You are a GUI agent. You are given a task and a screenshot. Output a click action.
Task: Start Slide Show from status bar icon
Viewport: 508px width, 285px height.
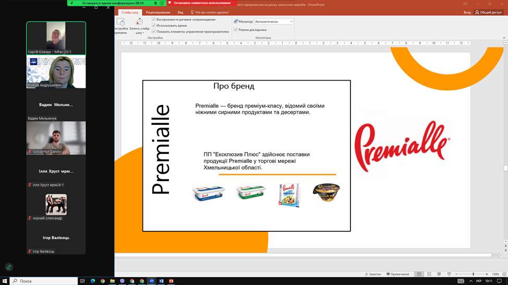449,274
